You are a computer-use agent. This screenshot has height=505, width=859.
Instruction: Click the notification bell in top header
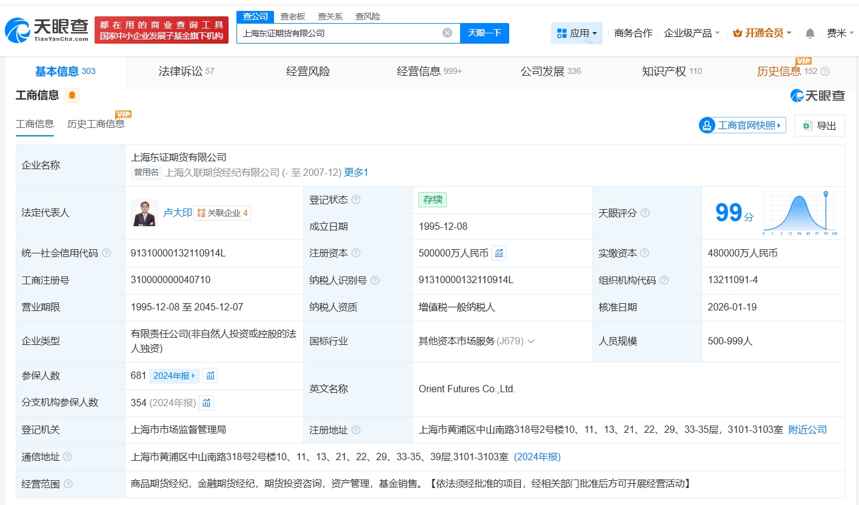810,33
